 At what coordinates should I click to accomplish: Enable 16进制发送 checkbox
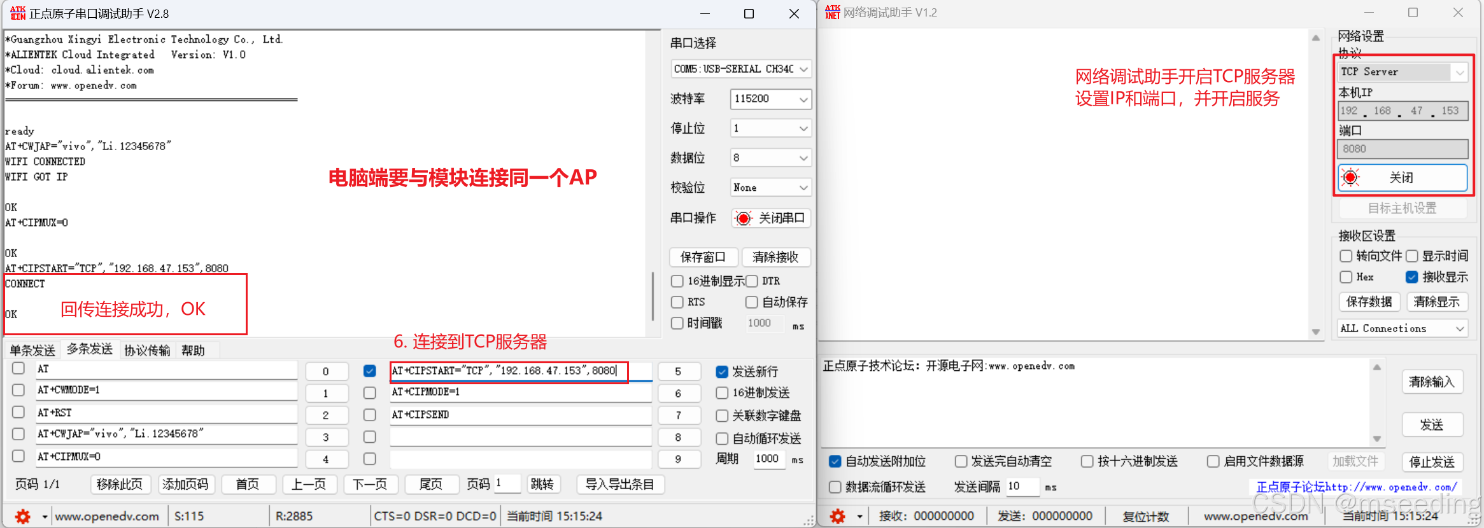[722, 393]
